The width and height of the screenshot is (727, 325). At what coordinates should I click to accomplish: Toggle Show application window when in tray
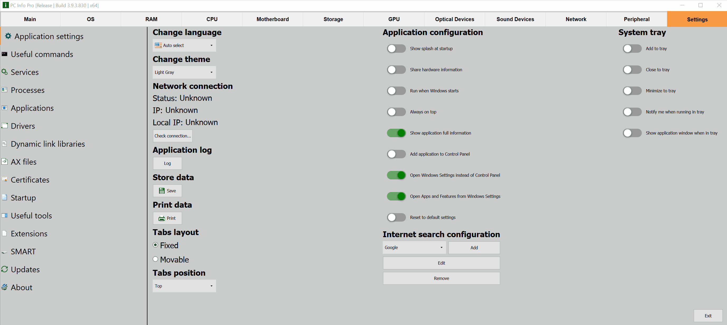click(632, 133)
